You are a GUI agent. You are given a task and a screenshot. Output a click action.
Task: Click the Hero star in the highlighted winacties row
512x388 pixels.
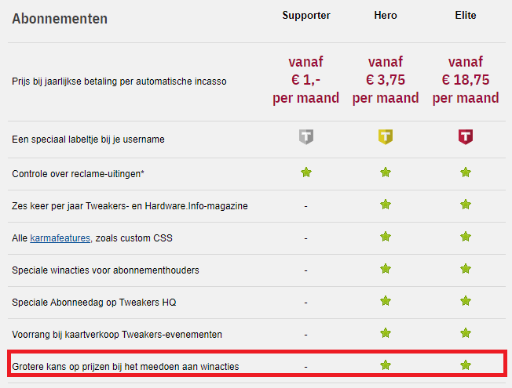point(385,364)
